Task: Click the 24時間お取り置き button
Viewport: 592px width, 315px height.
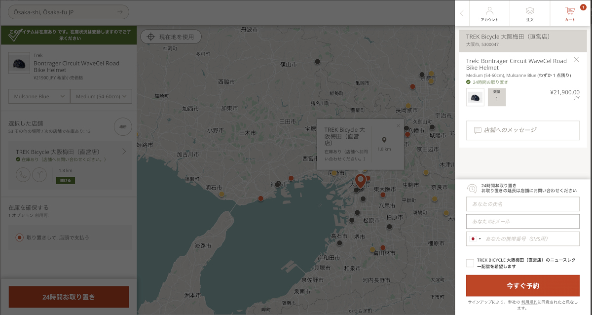Action: (x=69, y=297)
